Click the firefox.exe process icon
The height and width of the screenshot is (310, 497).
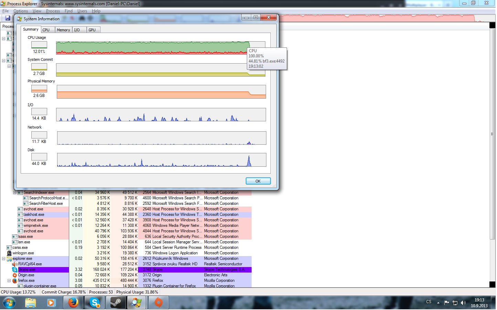(15, 281)
